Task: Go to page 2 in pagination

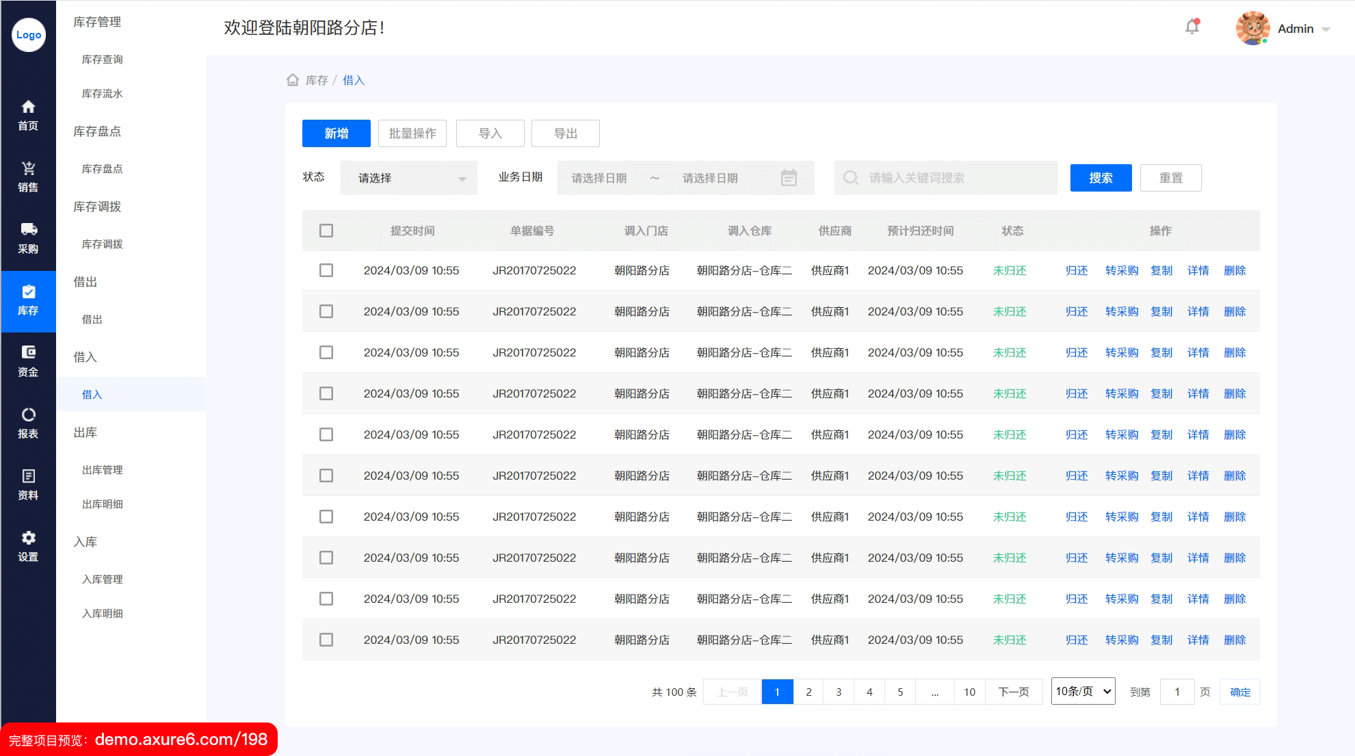Action: [x=808, y=692]
